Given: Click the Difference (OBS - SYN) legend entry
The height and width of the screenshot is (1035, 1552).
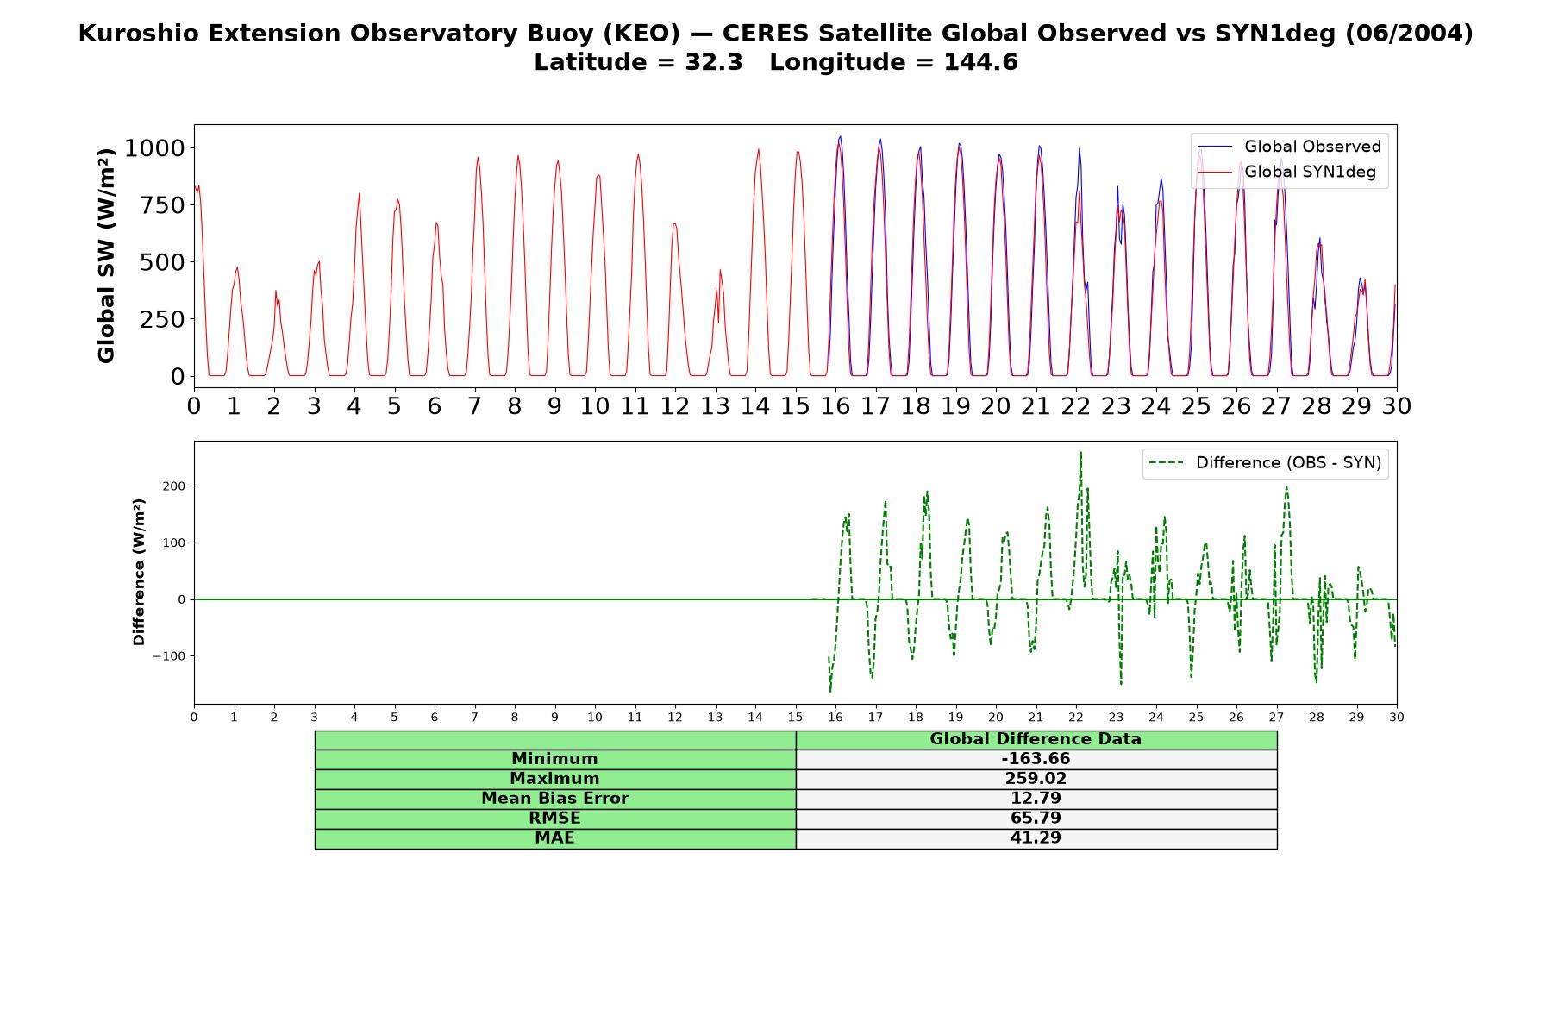Looking at the screenshot, I should point(1265,463).
